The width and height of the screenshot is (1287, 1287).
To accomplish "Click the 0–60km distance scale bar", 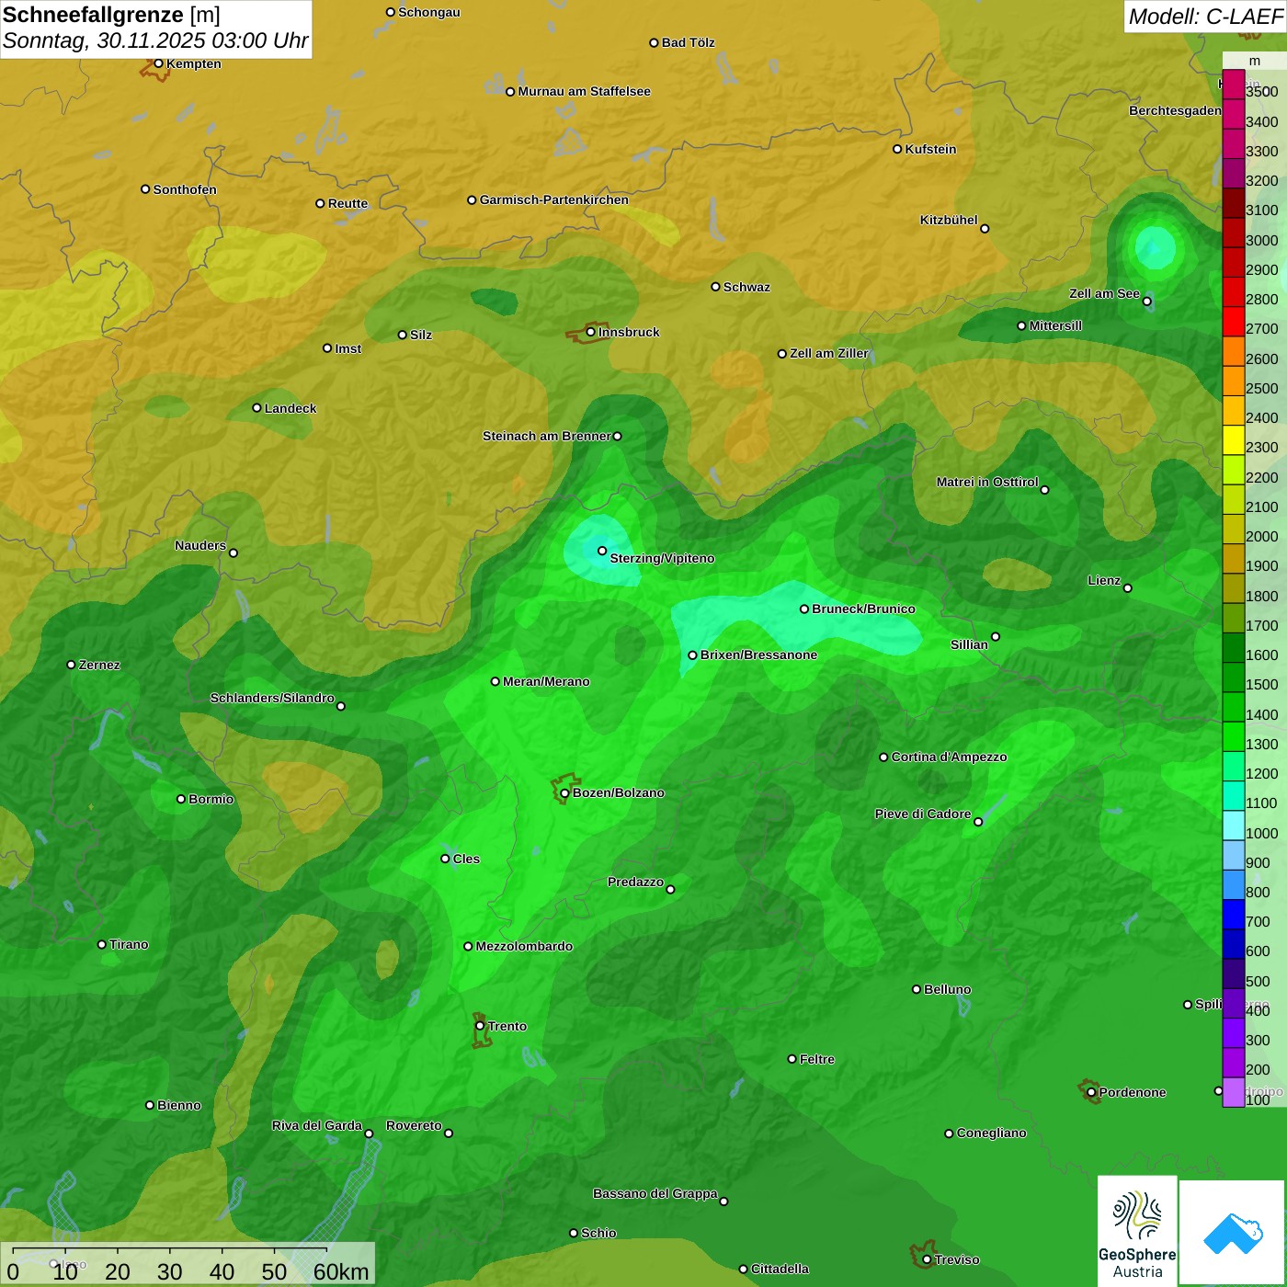I will 188,1264.
